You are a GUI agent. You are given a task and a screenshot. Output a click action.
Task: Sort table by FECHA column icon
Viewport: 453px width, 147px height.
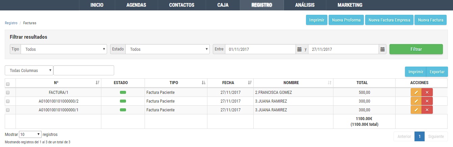(x=250, y=83)
